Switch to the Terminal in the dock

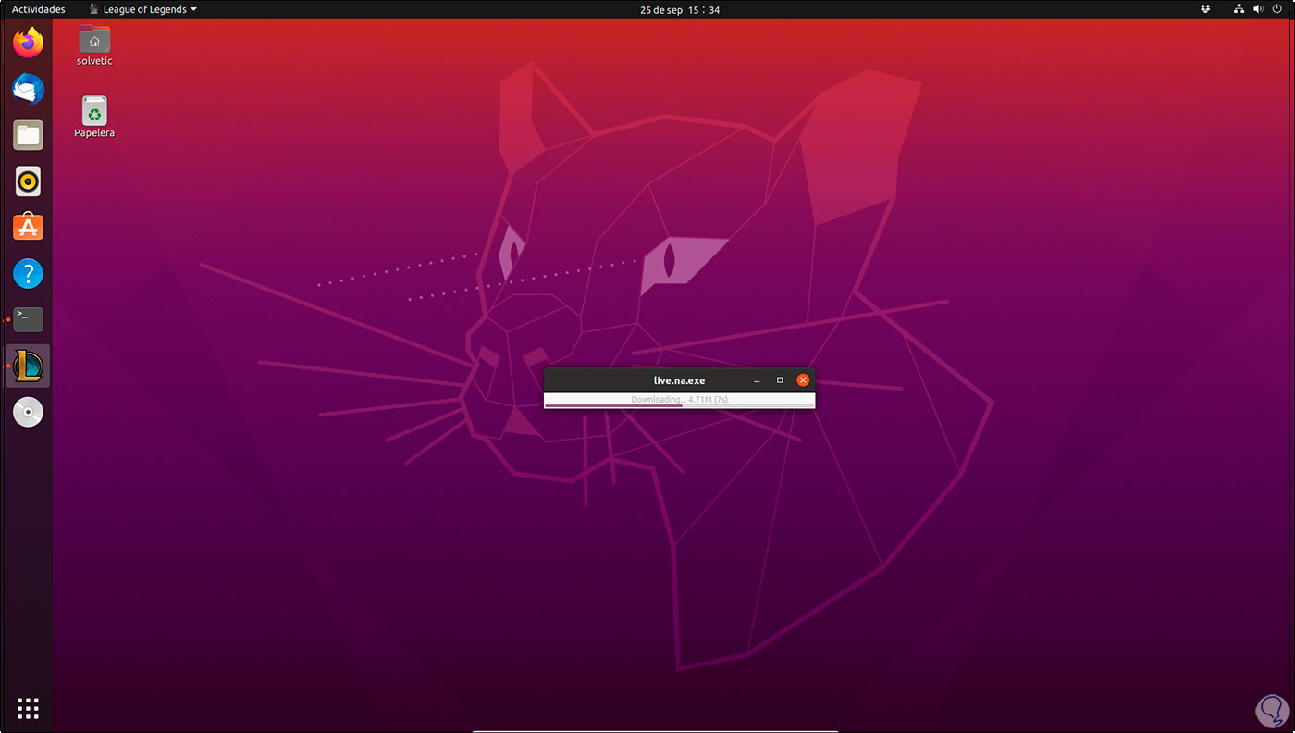tap(29, 320)
